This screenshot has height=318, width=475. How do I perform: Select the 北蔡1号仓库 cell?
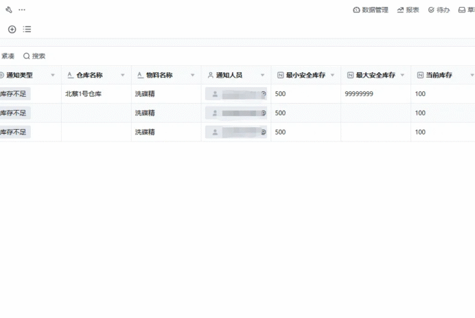pyautogui.click(x=96, y=94)
